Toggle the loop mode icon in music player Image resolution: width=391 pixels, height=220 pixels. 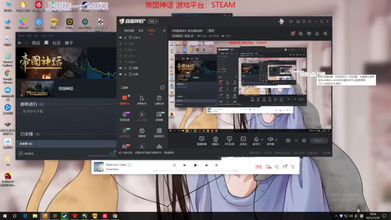click(x=174, y=165)
